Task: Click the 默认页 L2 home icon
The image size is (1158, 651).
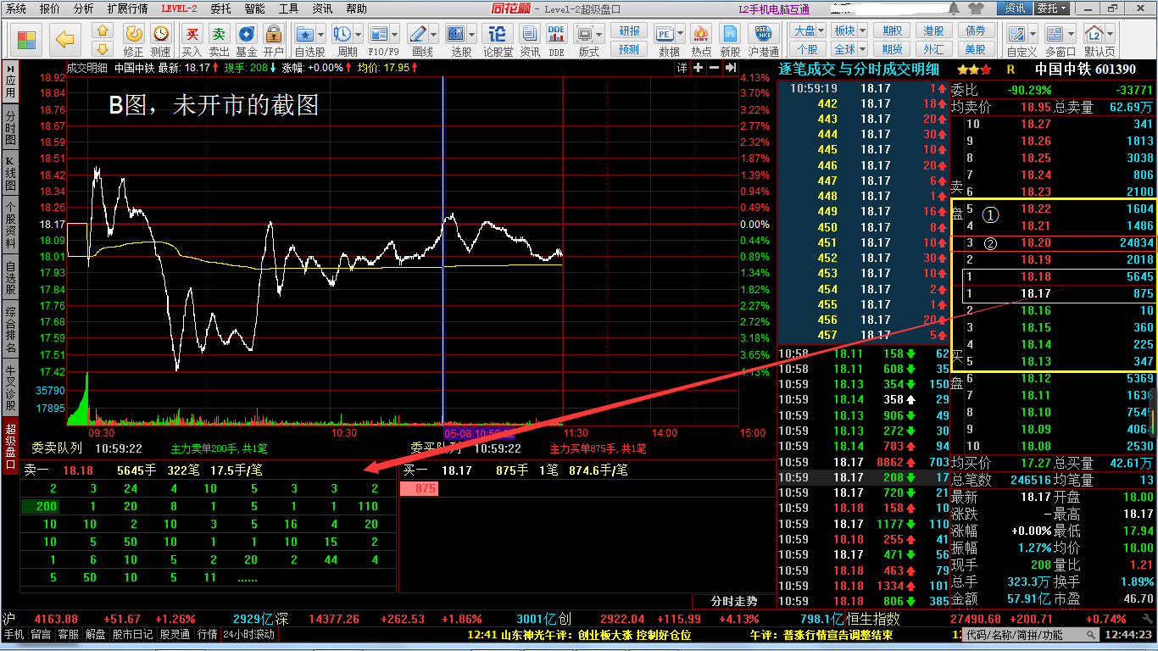Action: click(x=1094, y=34)
